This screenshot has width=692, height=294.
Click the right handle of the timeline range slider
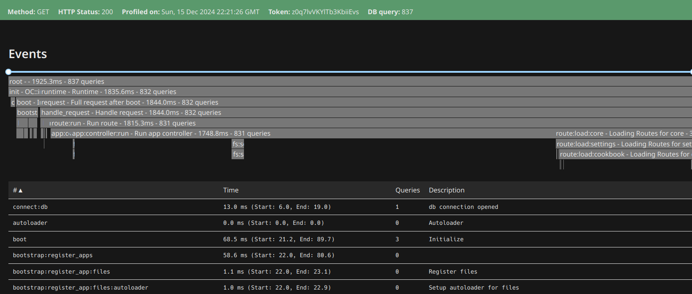(x=690, y=71)
